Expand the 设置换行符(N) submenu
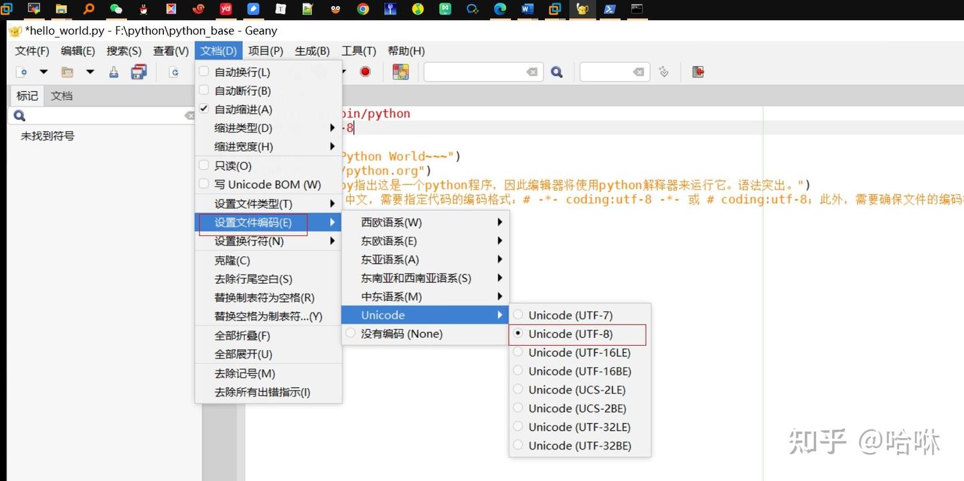The width and height of the screenshot is (964, 481). [x=268, y=241]
